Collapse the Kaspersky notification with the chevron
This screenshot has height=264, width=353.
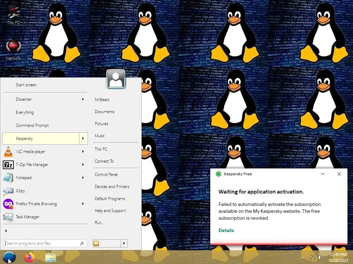point(323,174)
